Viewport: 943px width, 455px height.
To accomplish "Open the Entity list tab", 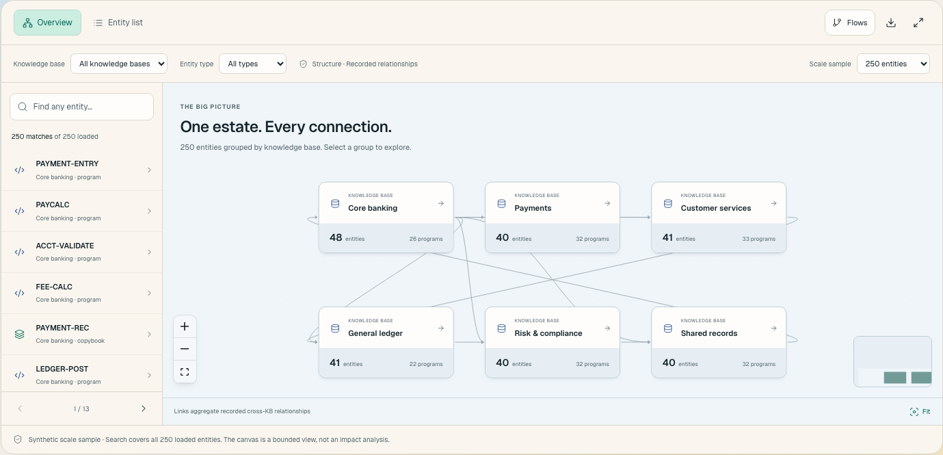I will (118, 23).
